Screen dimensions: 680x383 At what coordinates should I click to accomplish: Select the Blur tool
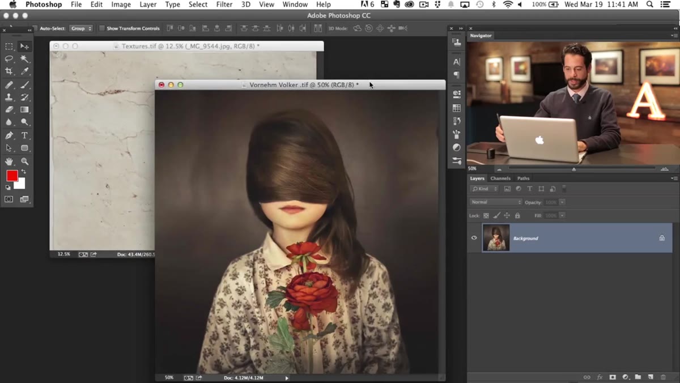pos(9,122)
